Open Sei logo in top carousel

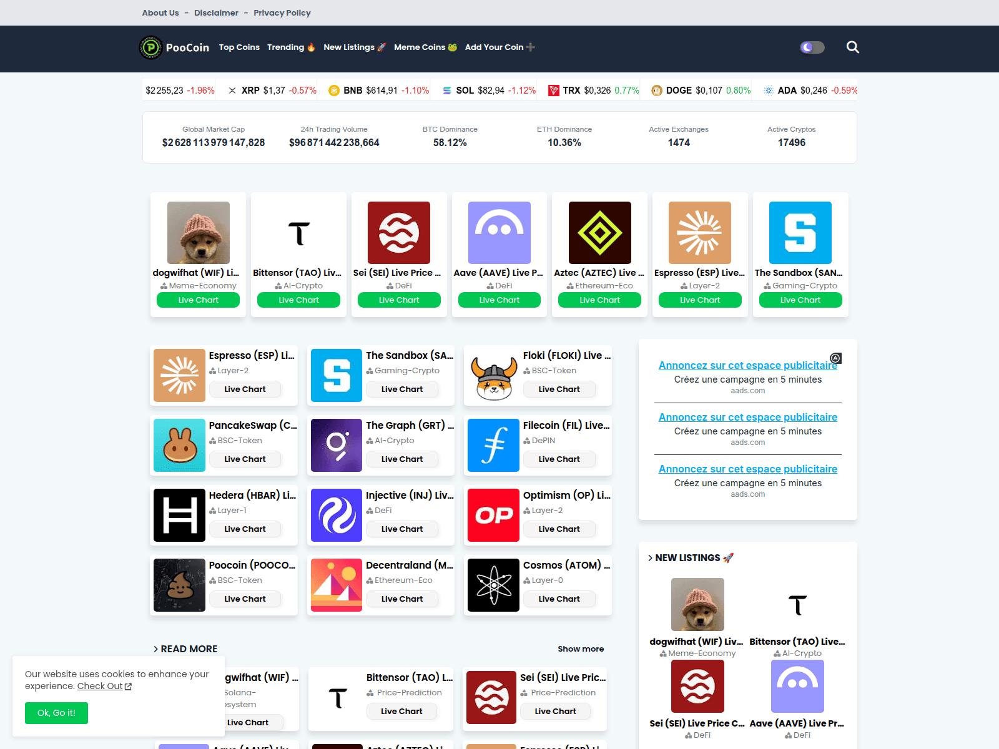point(399,233)
